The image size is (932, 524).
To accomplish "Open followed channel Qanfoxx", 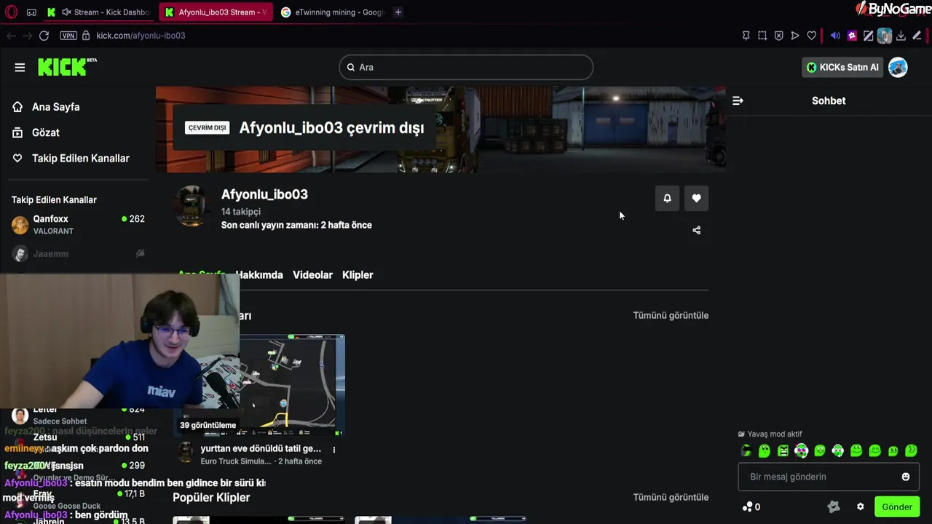I will click(x=78, y=224).
